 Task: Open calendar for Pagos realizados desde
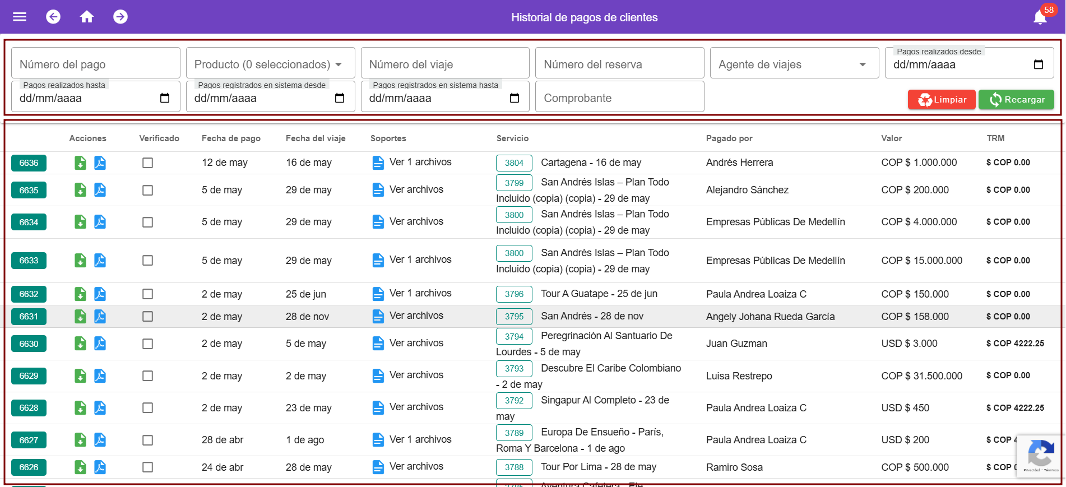click(x=1038, y=64)
